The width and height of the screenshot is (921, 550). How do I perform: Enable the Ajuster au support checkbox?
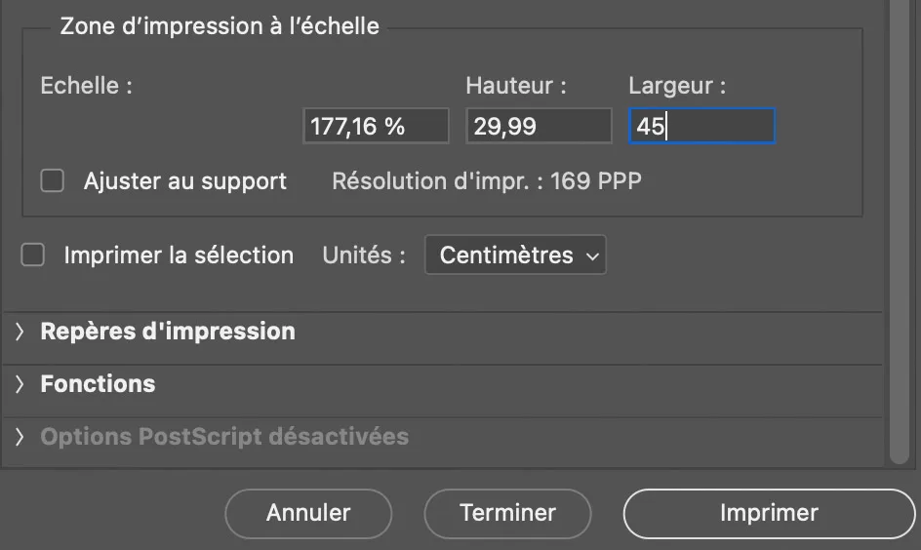click(x=52, y=180)
